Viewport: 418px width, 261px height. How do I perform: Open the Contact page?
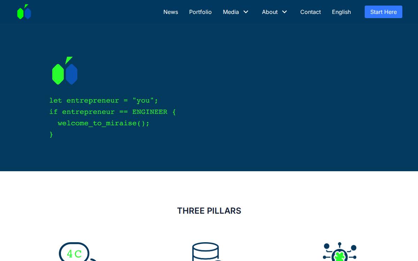pos(310,12)
